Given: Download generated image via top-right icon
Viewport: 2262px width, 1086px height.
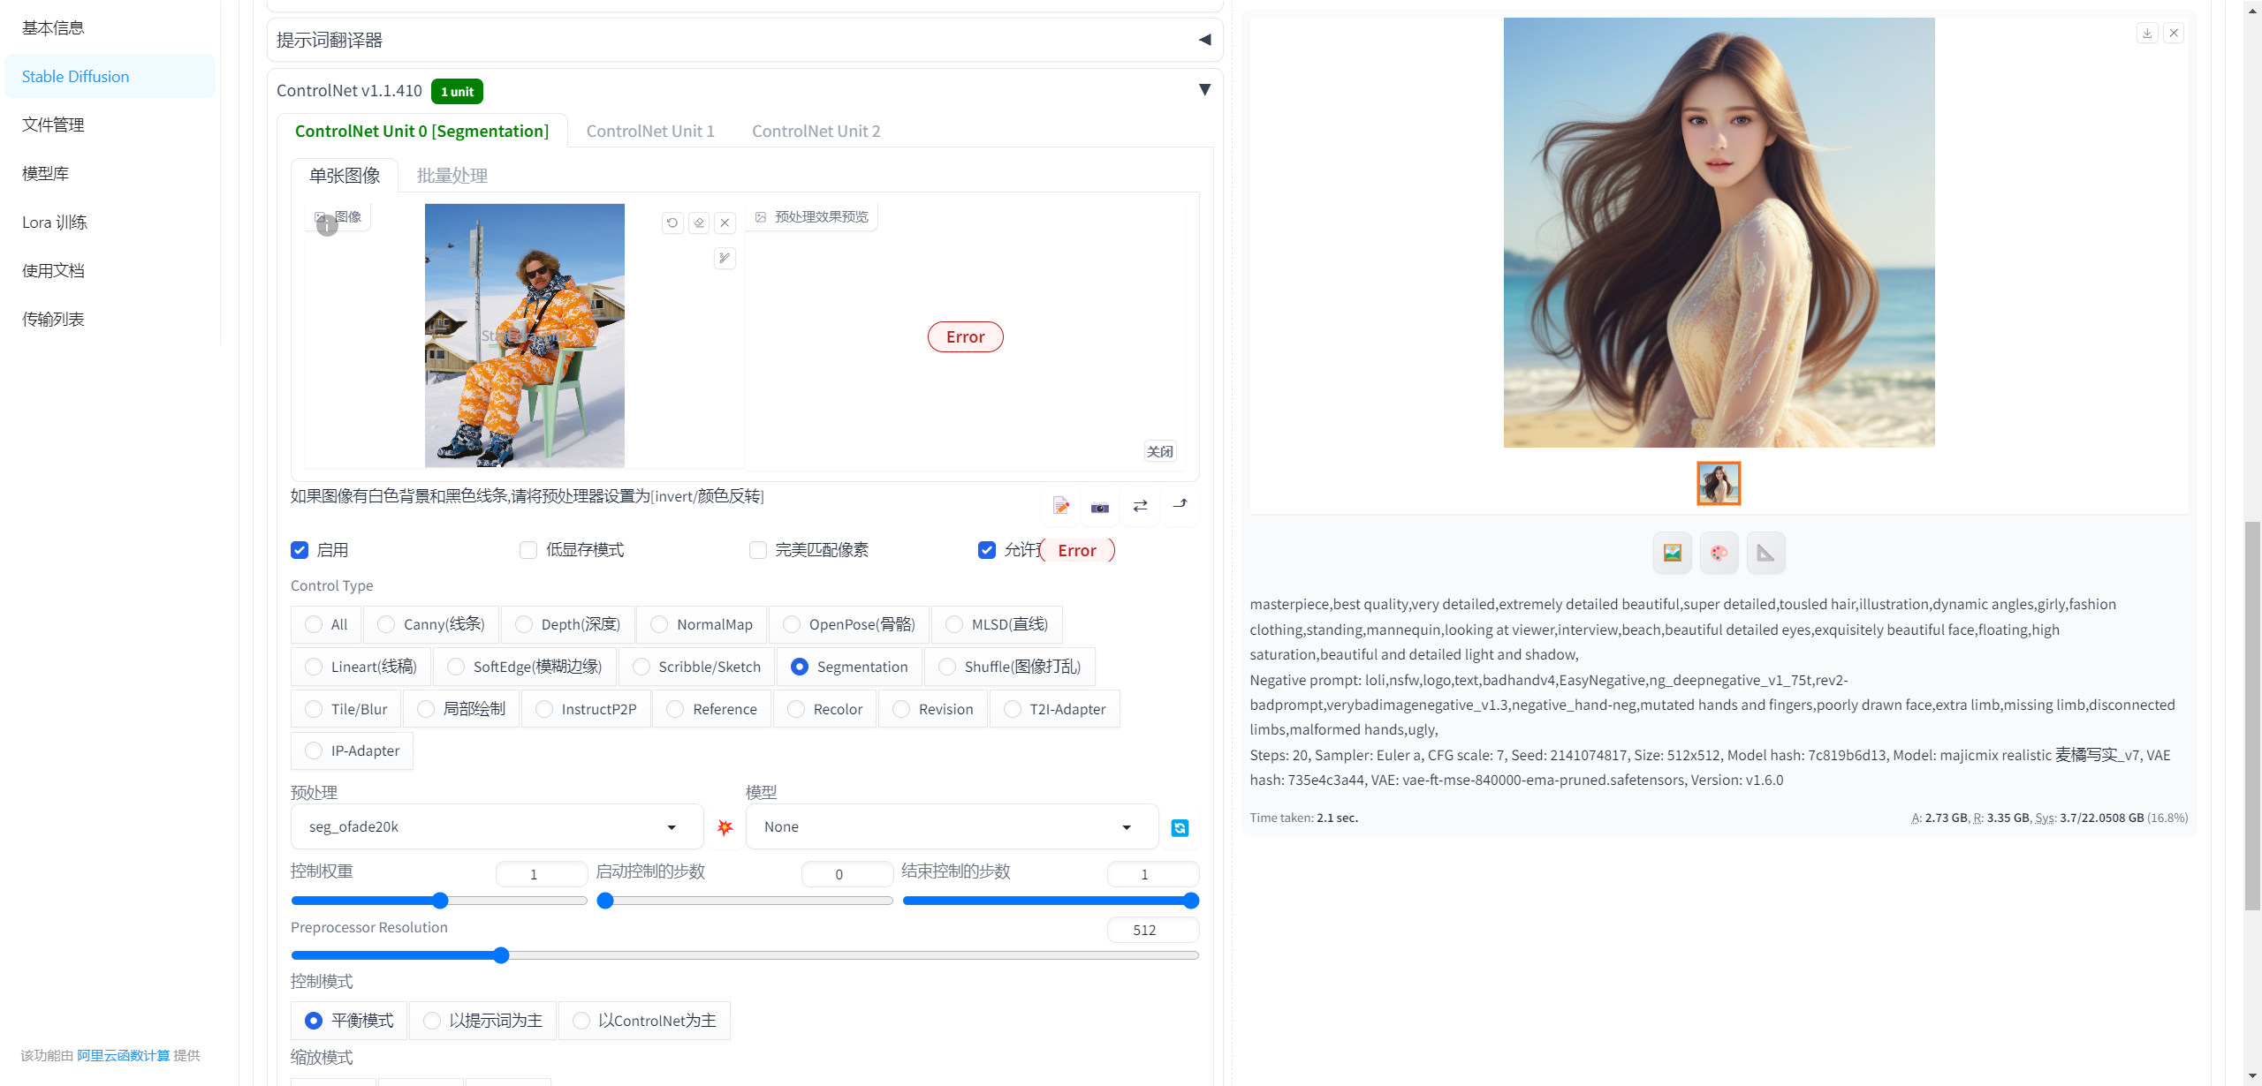Looking at the screenshot, I should (2147, 34).
